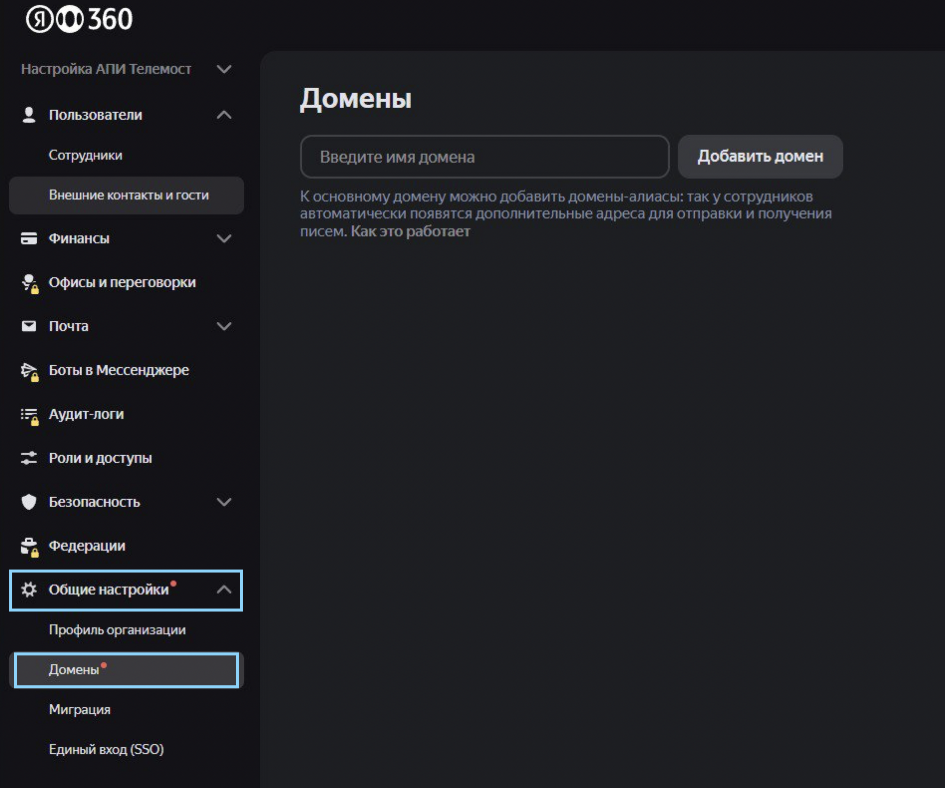
Task: Click the General settings gear icon
Action: tap(29, 590)
